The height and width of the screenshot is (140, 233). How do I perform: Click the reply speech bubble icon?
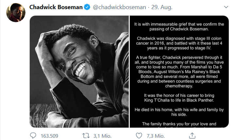click(x=33, y=135)
